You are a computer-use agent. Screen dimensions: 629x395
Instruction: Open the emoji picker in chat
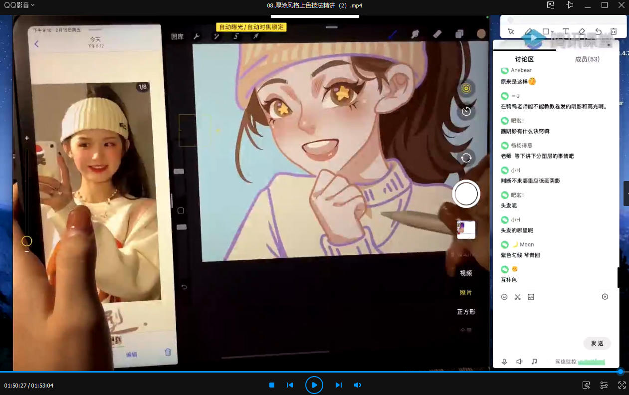[x=504, y=297]
